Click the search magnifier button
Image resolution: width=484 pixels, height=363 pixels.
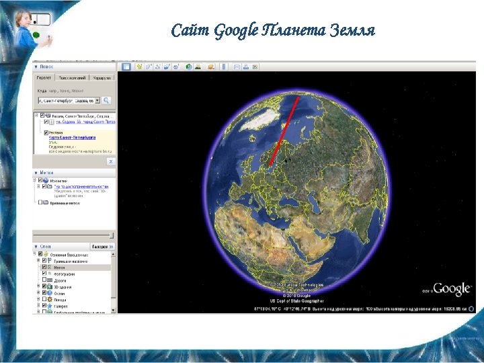coord(106,100)
